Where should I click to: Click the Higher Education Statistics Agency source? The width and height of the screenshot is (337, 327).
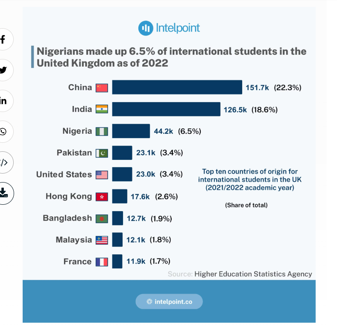coord(253,274)
